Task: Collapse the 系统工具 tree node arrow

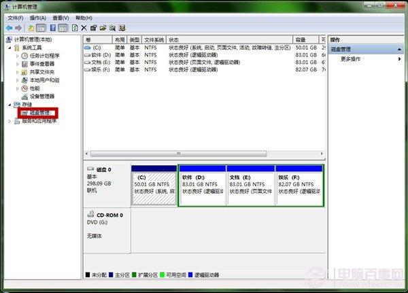Action: point(10,48)
